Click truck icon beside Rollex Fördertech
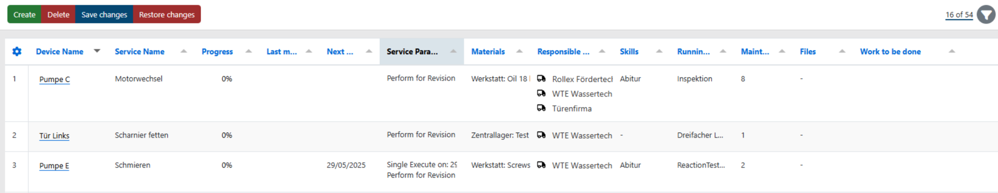998x193 pixels. click(541, 78)
